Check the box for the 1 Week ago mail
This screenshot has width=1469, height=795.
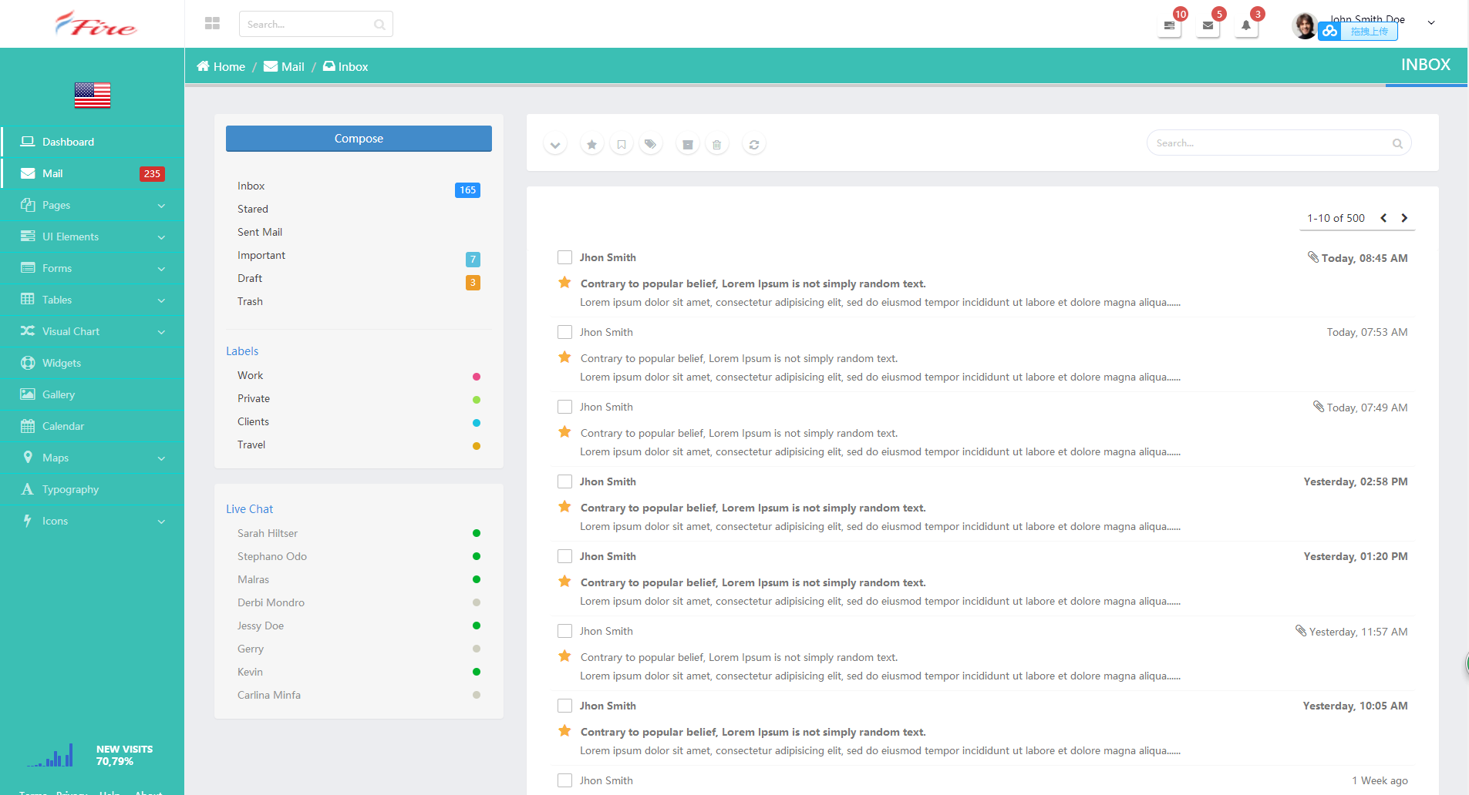[x=564, y=780]
